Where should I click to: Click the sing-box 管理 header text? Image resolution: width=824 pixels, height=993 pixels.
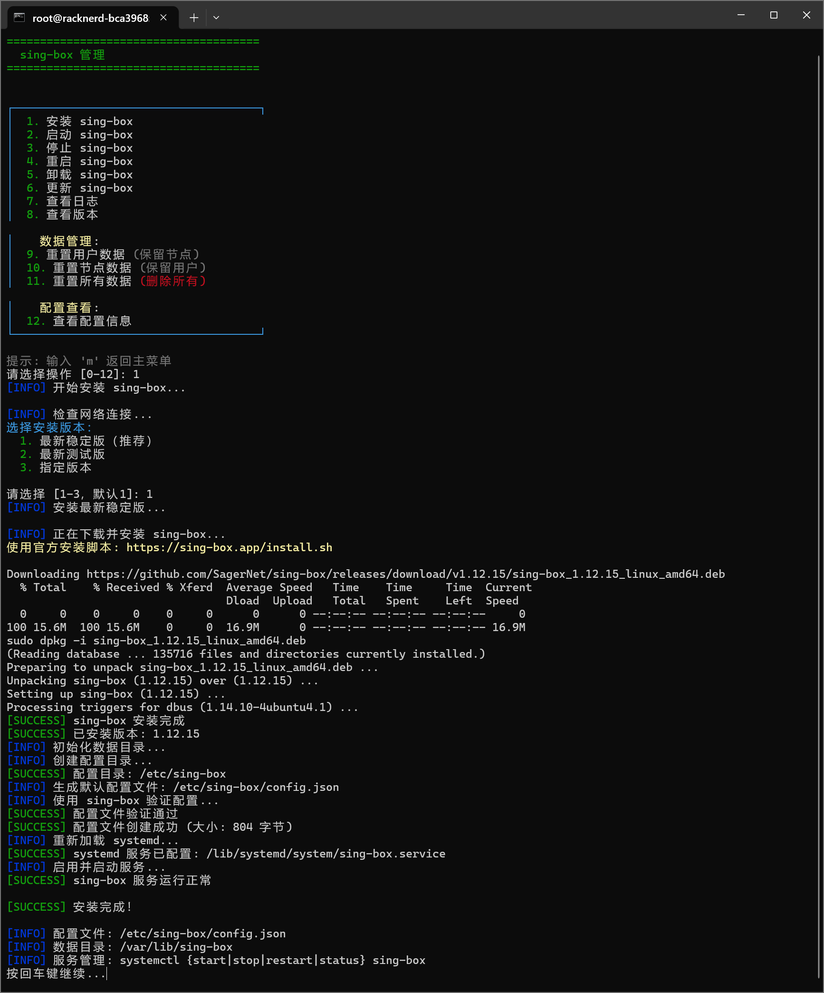click(x=62, y=55)
